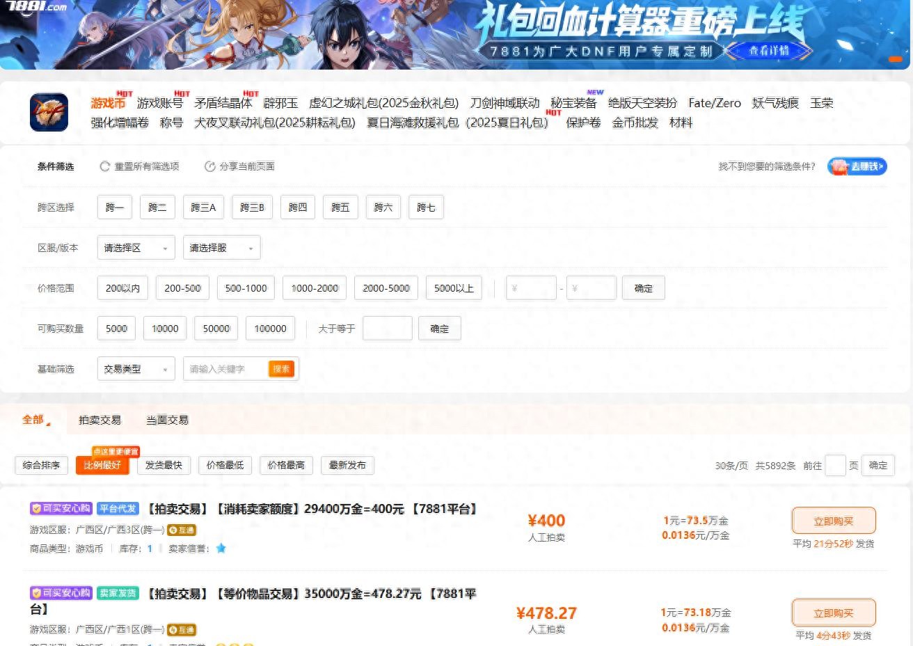Click the 可买安心购 shield badge
913x646 pixels.
[60, 508]
